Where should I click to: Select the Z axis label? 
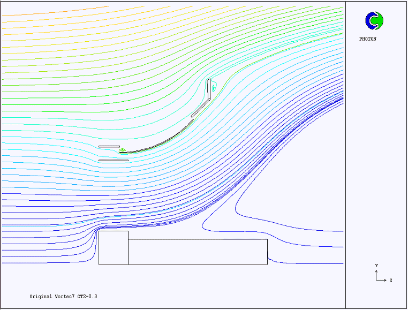coord(391,280)
